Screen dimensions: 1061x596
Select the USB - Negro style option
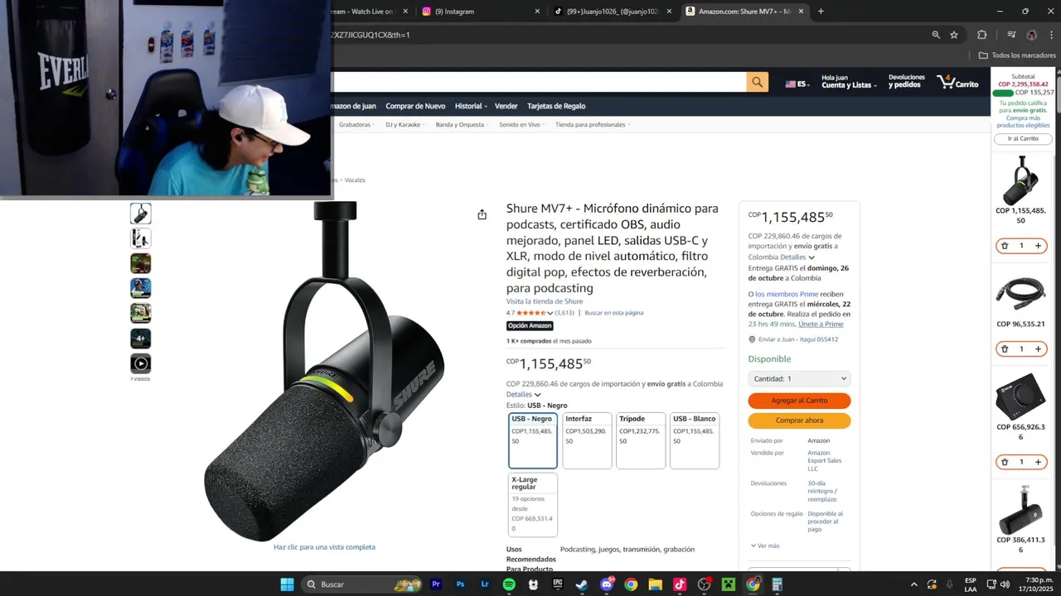[533, 440]
